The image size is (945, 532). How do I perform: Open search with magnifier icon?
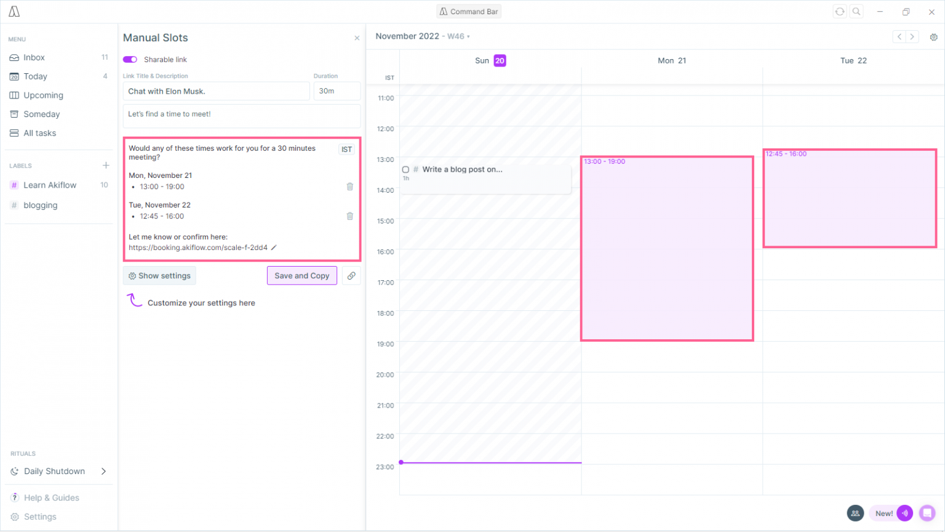click(856, 12)
